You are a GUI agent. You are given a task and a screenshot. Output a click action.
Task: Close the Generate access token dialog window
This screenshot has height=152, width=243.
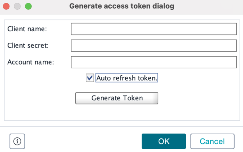click(x=7, y=6)
